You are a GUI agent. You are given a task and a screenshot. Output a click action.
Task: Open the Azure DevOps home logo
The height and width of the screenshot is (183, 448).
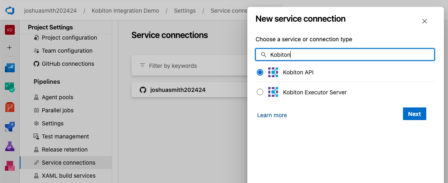pyautogui.click(x=10, y=11)
